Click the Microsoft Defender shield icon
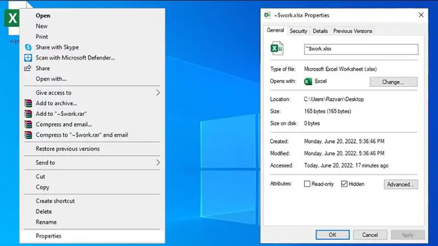 tap(28, 58)
